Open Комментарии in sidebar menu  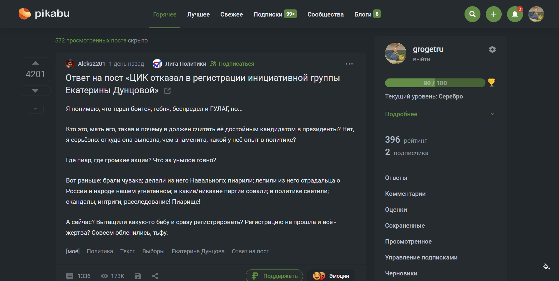pos(405,194)
